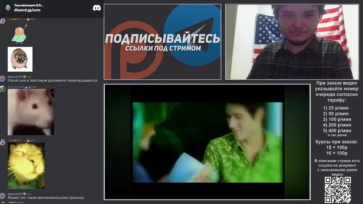The width and height of the screenshot is (363, 204).
Task: Click role badge beside the 04:06 username
Action: 28,19
